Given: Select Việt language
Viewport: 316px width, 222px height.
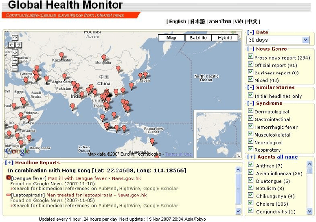Looking at the screenshot, I should click(x=239, y=21).
